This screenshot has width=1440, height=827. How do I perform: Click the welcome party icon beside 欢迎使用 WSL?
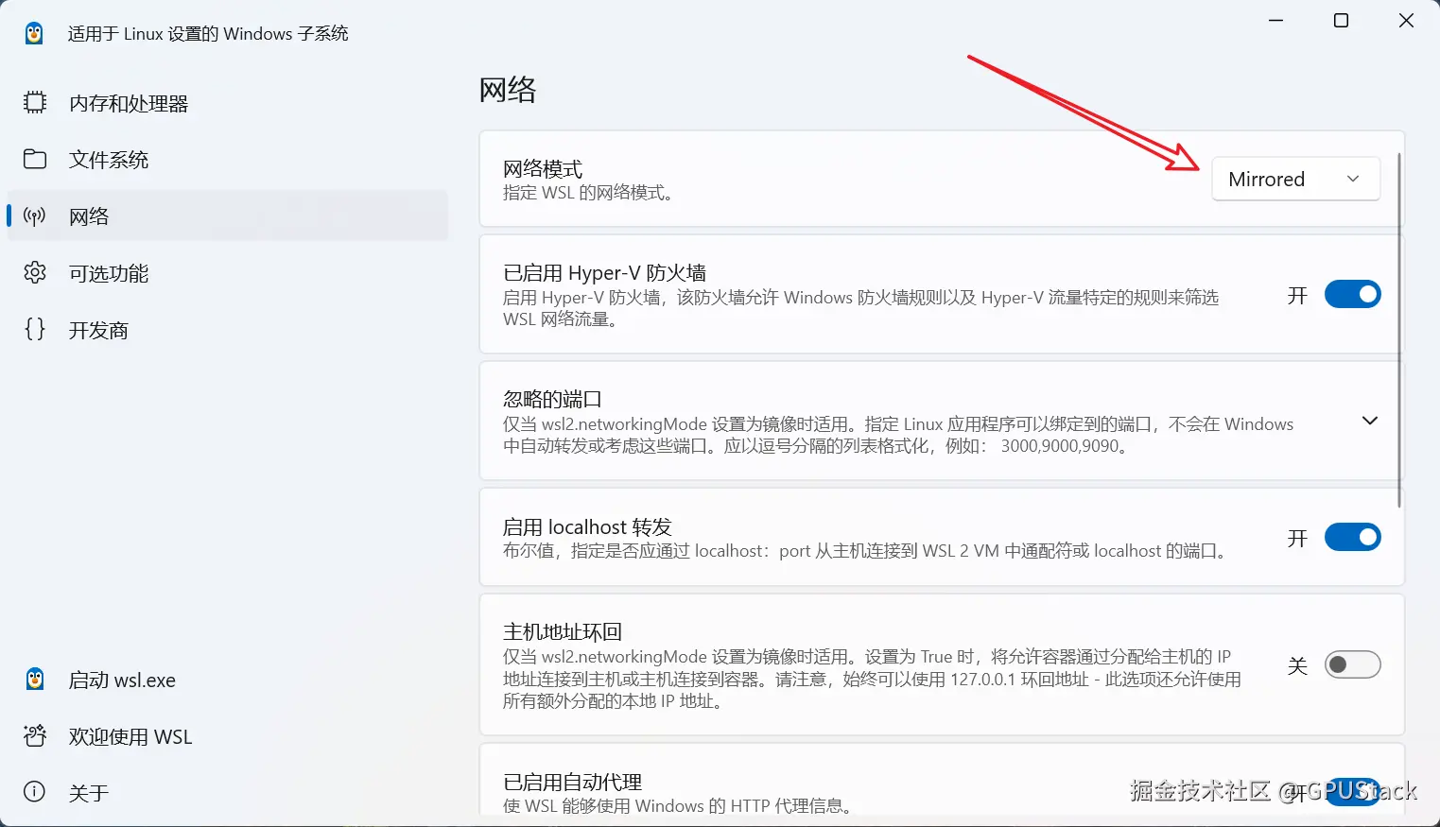point(35,735)
